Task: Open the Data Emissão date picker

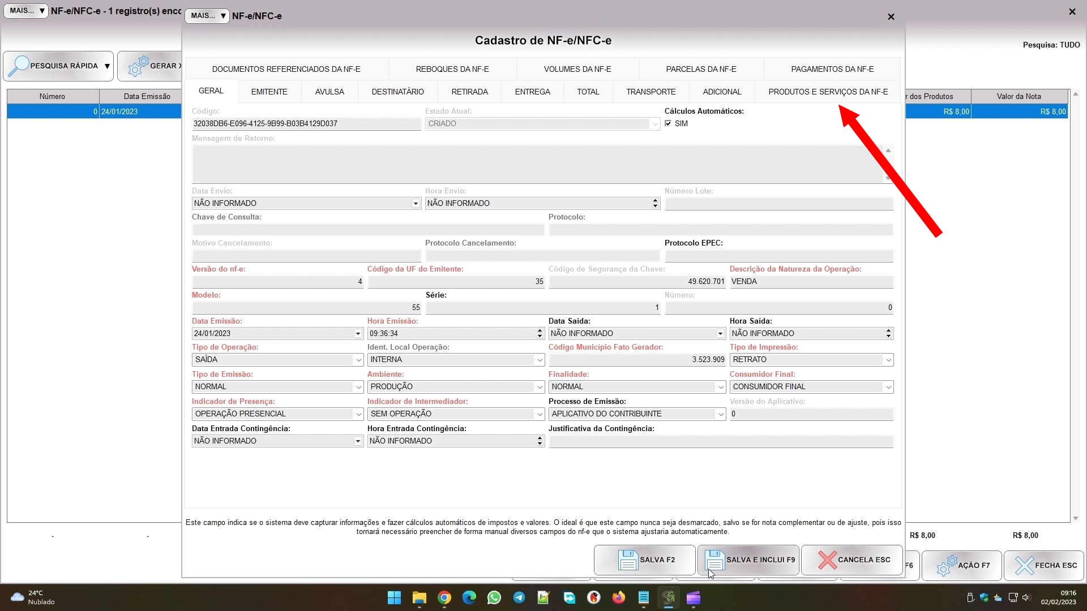Action: (x=358, y=334)
